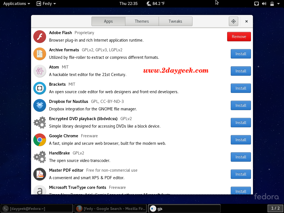
Task: Click the Proprietary license label
Action: [84, 33]
